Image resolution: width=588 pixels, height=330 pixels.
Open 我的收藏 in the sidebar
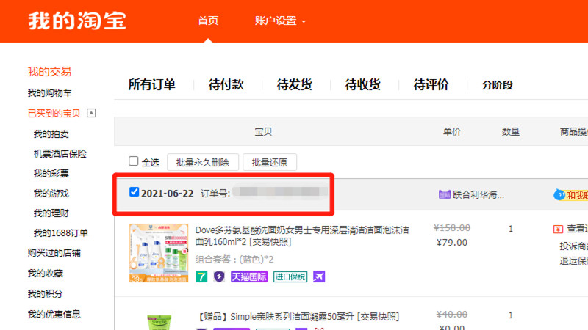coord(45,274)
